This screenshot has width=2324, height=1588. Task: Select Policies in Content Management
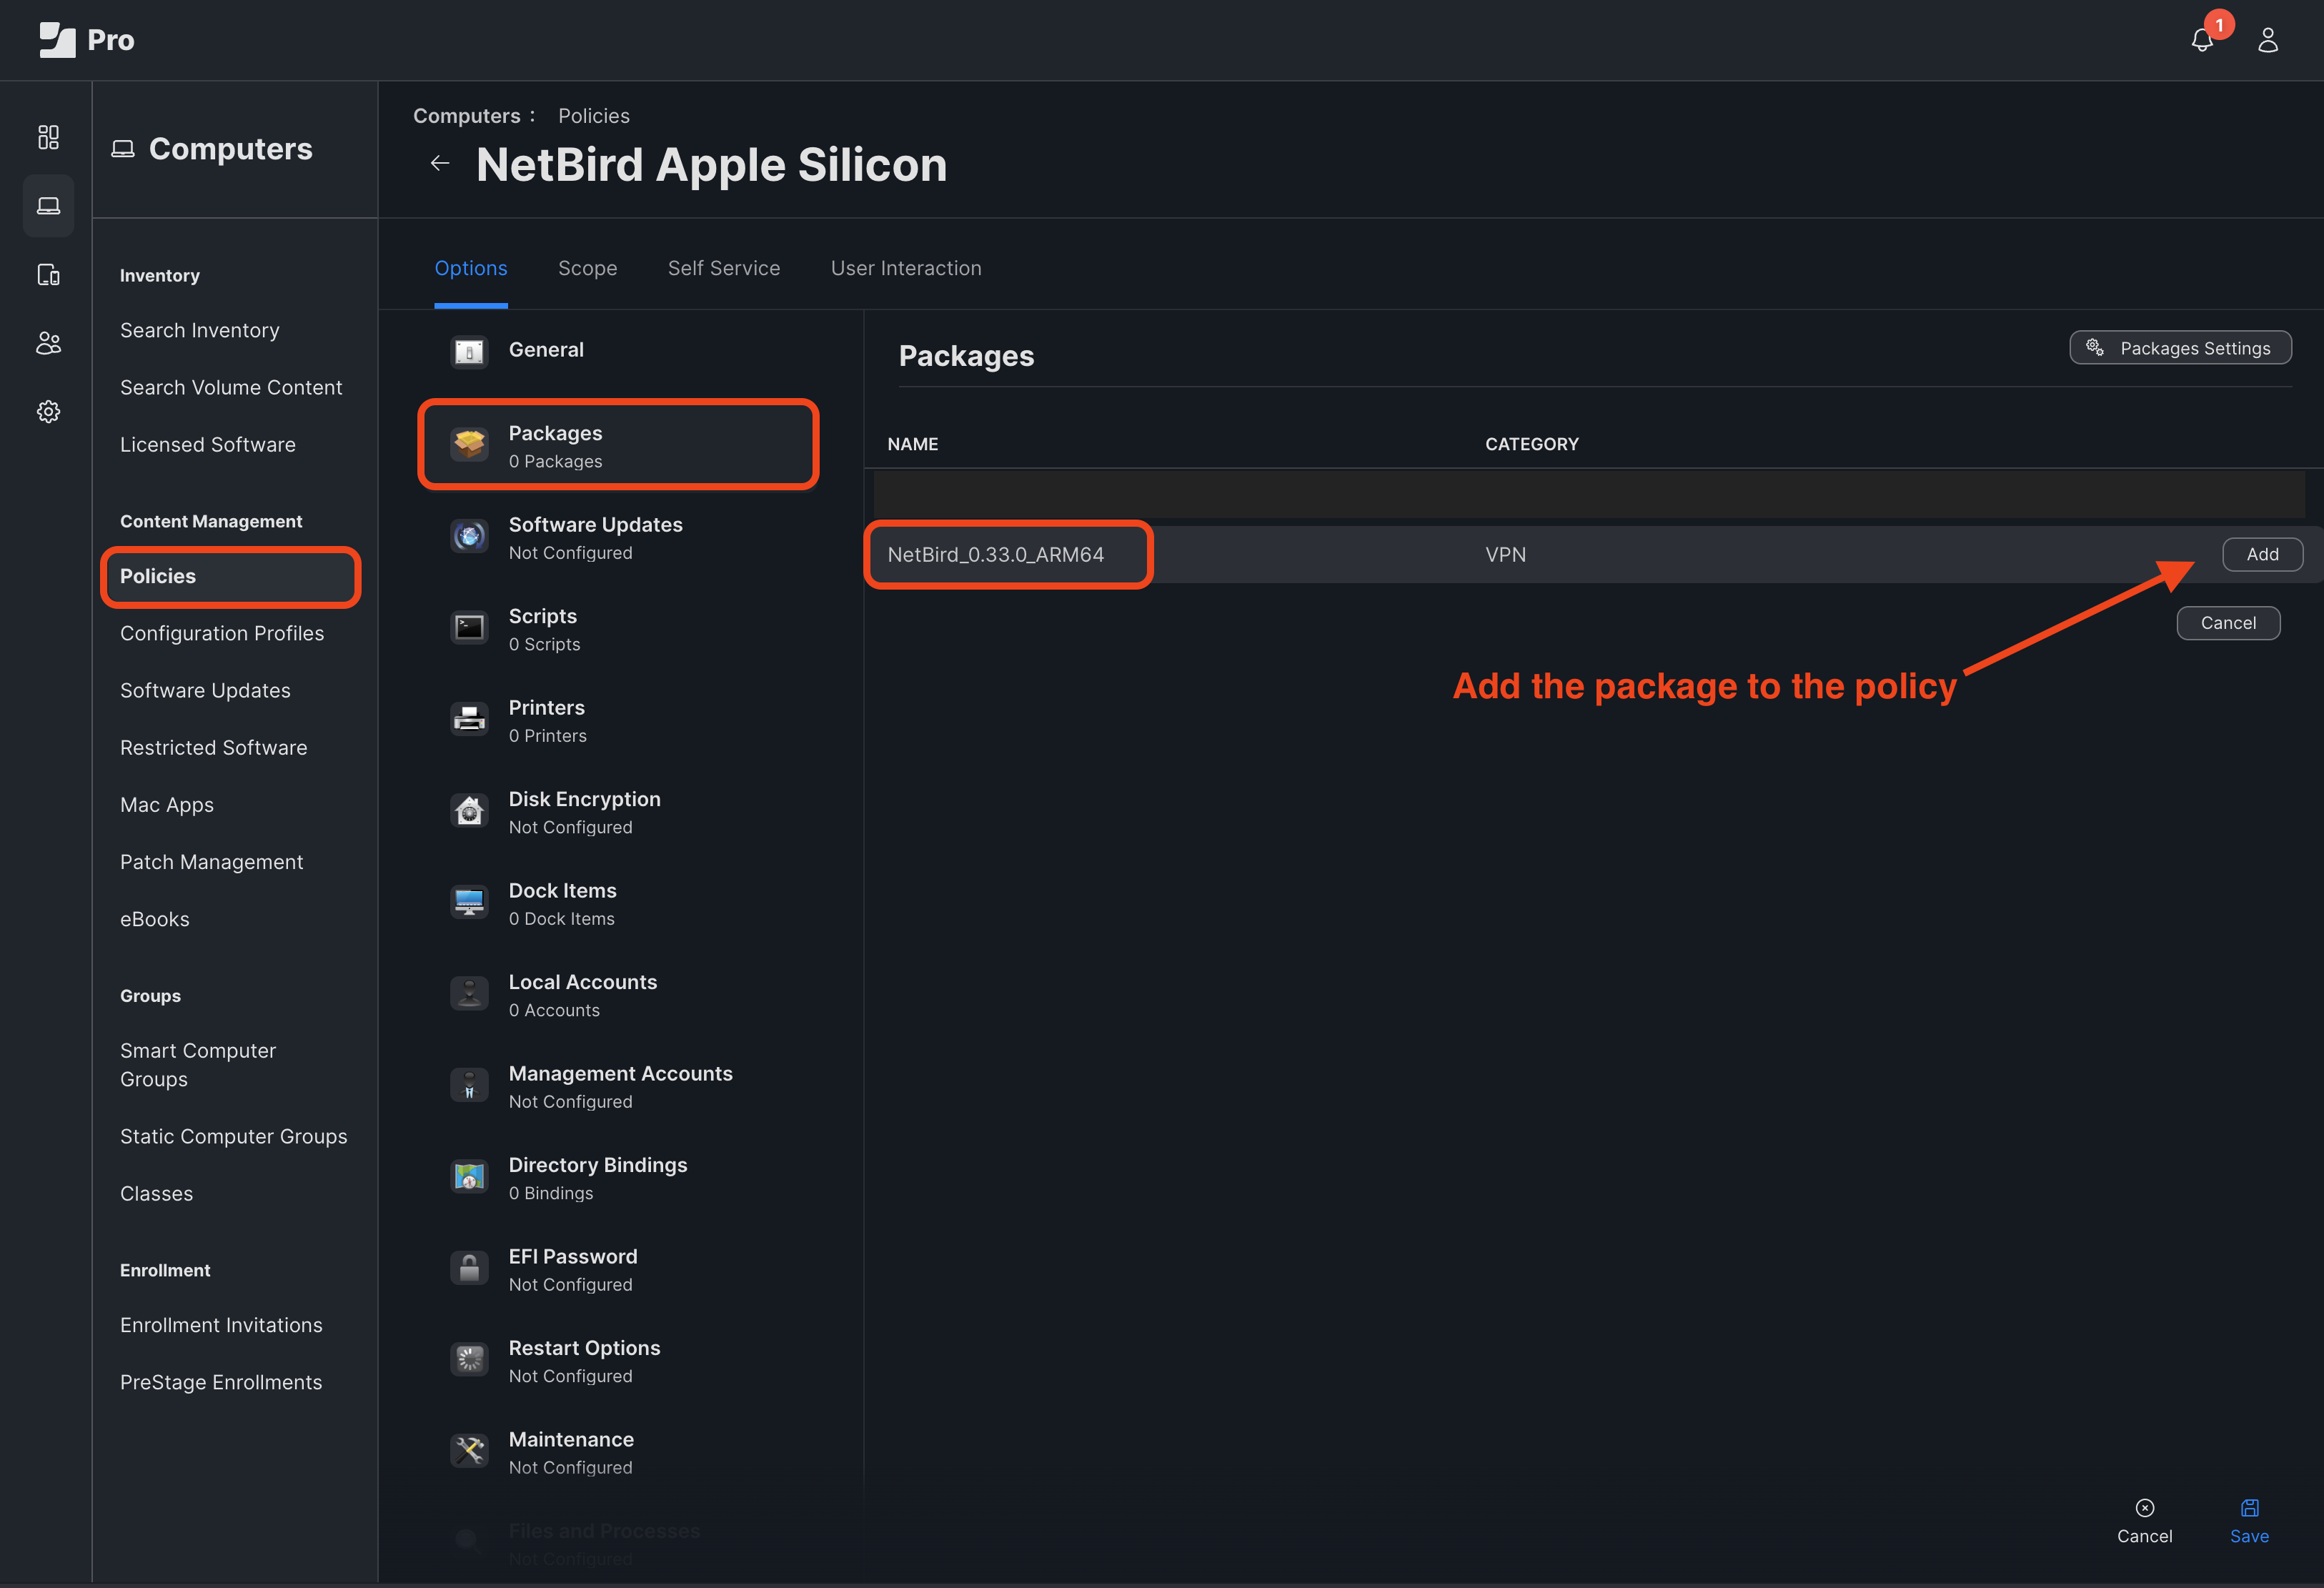157,574
